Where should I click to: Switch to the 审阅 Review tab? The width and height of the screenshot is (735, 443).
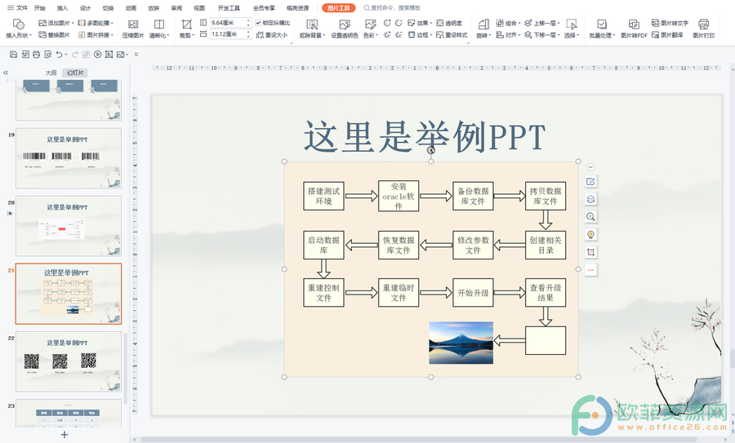pyautogui.click(x=176, y=8)
